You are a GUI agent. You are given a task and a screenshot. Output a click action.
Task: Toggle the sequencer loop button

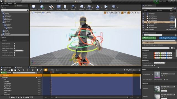coord(32,97)
